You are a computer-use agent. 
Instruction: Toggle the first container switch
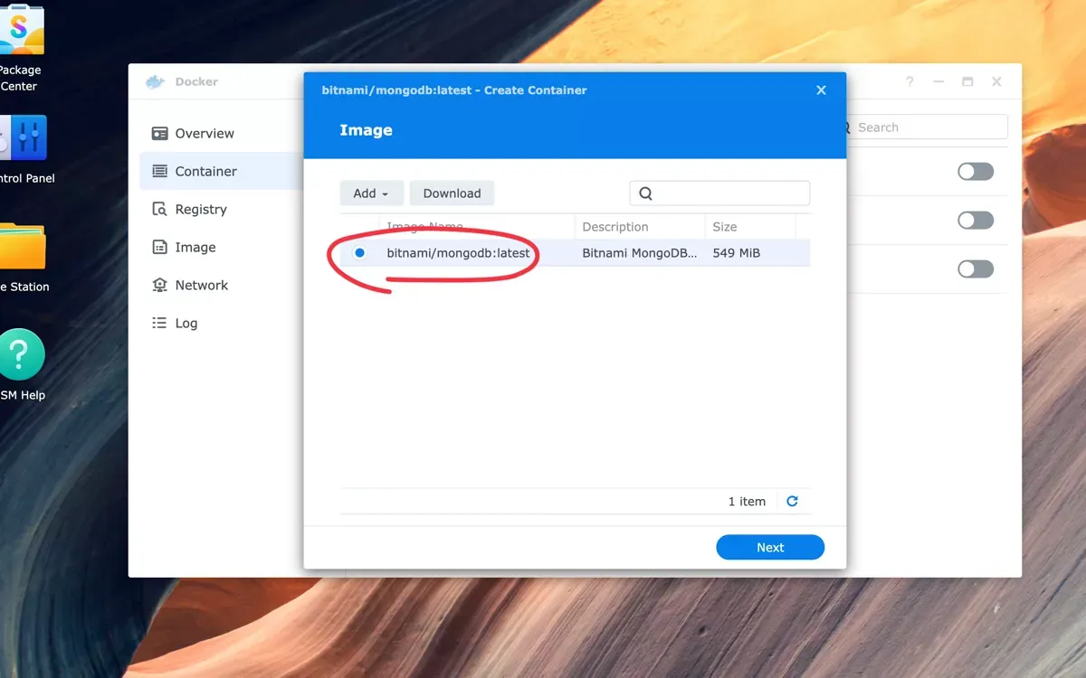coord(976,172)
